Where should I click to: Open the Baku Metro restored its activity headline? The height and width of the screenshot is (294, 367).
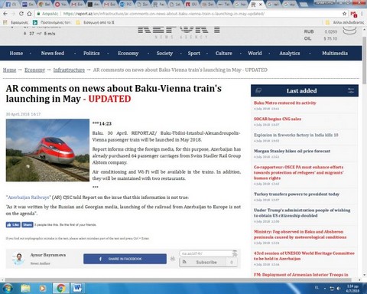[285, 103]
